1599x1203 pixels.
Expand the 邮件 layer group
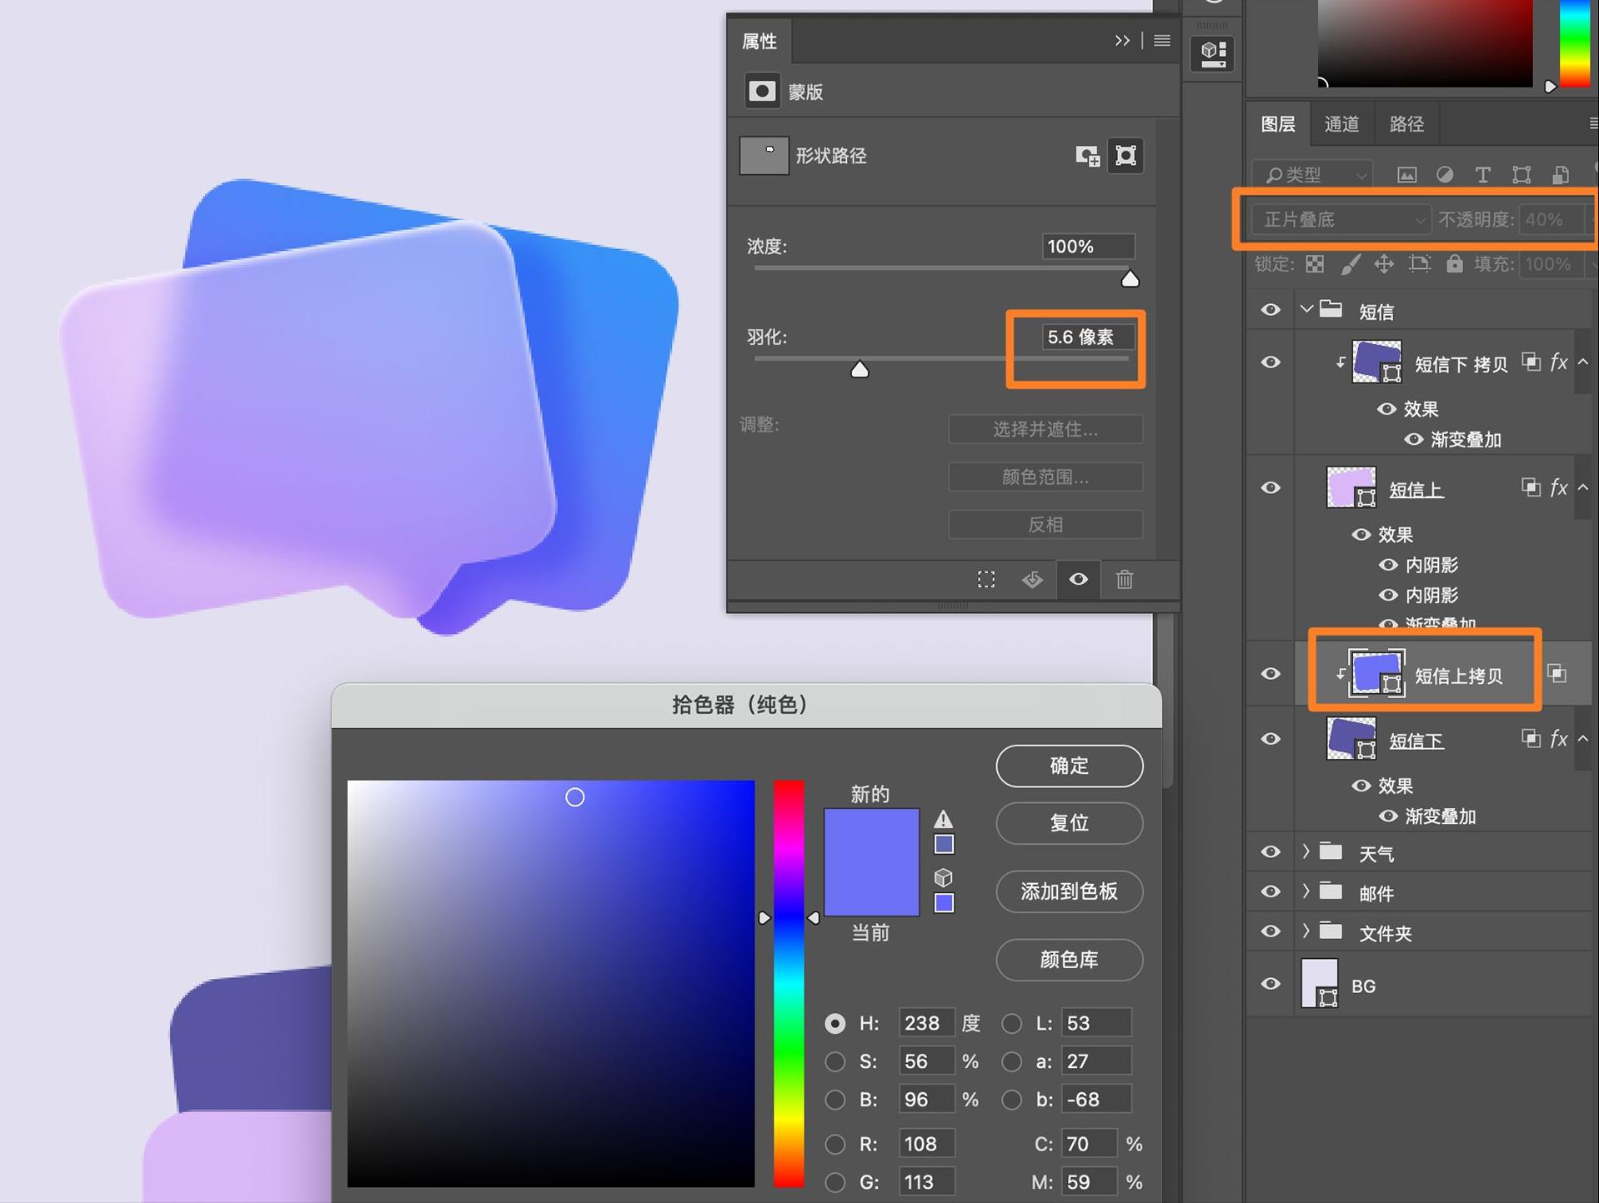(x=1306, y=891)
